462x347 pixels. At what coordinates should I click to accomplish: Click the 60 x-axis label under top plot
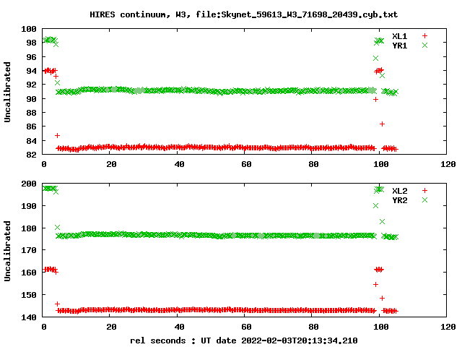(246, 164)
